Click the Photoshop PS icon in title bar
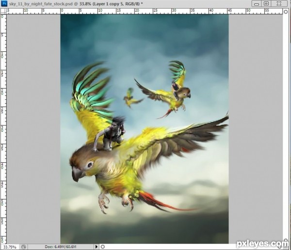This screenshot has height=250, width=291. [x=4, y=3]
